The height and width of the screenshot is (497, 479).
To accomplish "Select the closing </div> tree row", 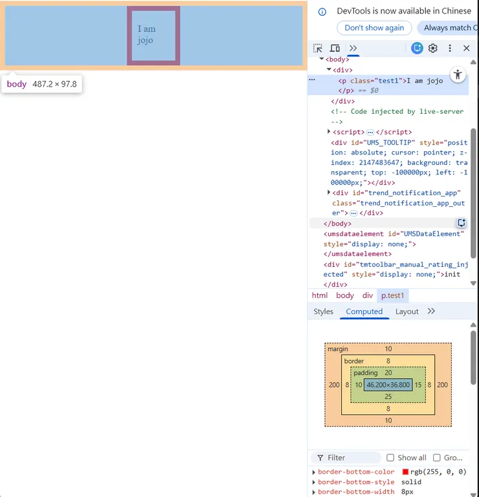I will [343, 101].
